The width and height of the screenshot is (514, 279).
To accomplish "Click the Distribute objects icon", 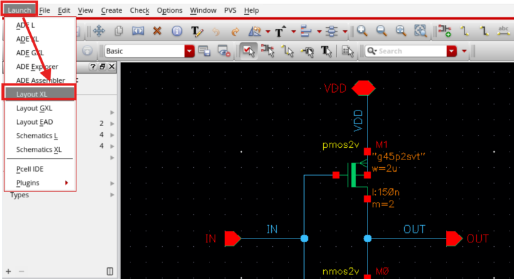I will coord(332,32).
